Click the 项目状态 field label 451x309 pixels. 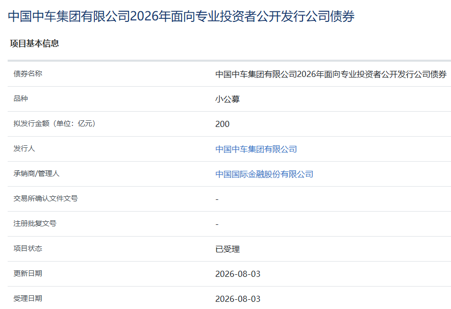click(x=28, y=248)
